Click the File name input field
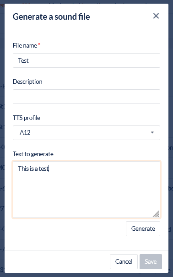 (86, 60)
